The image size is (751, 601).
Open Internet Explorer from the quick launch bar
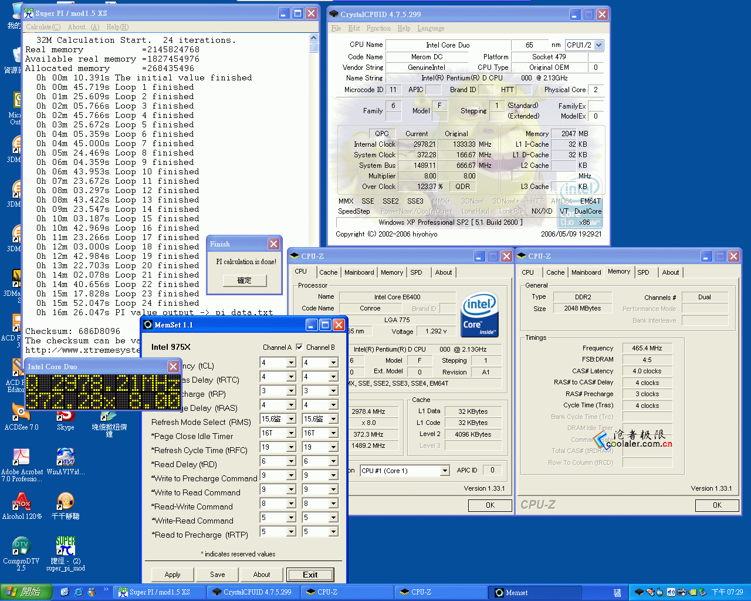(78, 592)
